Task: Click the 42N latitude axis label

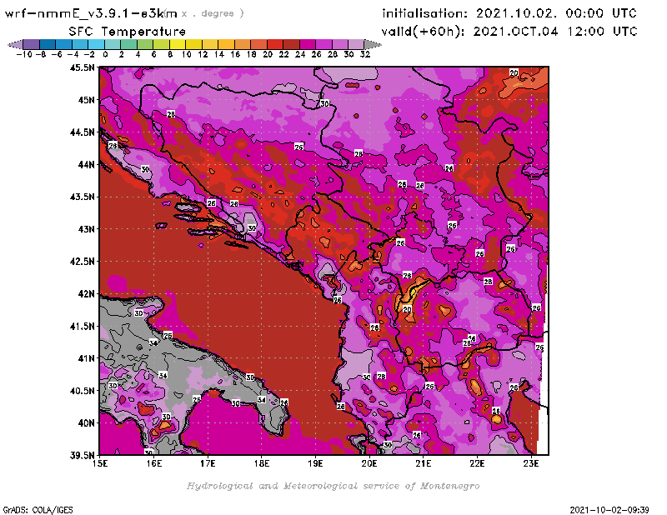Action: 87,293
